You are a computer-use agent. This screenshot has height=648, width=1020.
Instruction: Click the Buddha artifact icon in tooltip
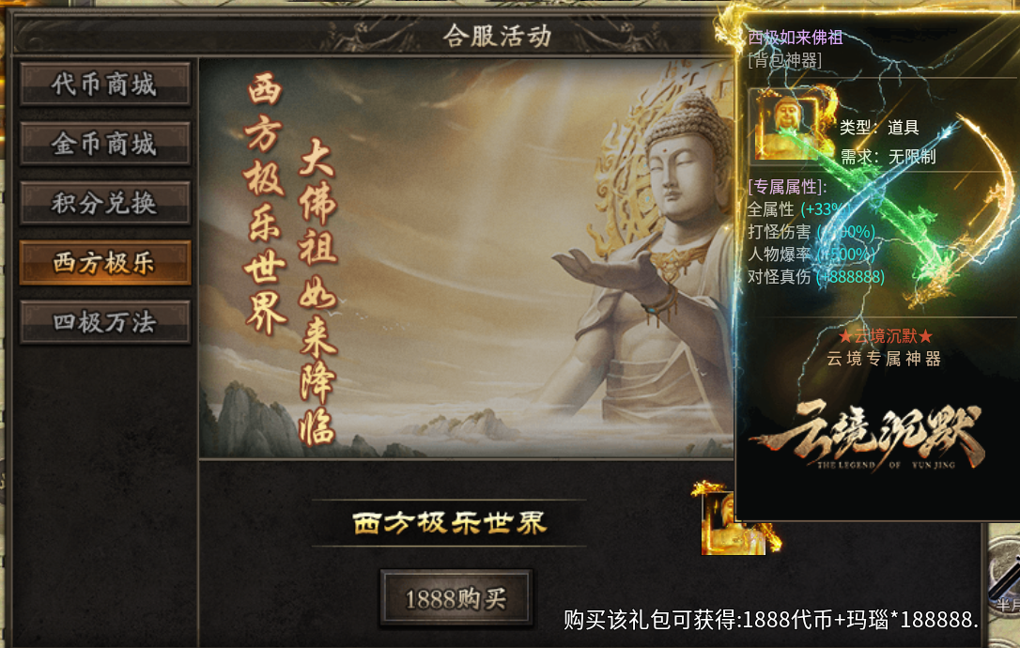coord(788,125)
